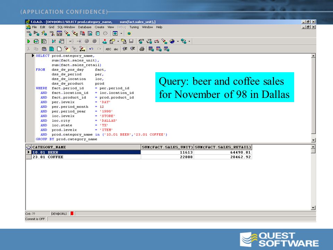
Task: Click the flashlight Find icon in edit toolbar
Action: click(67, 49)
